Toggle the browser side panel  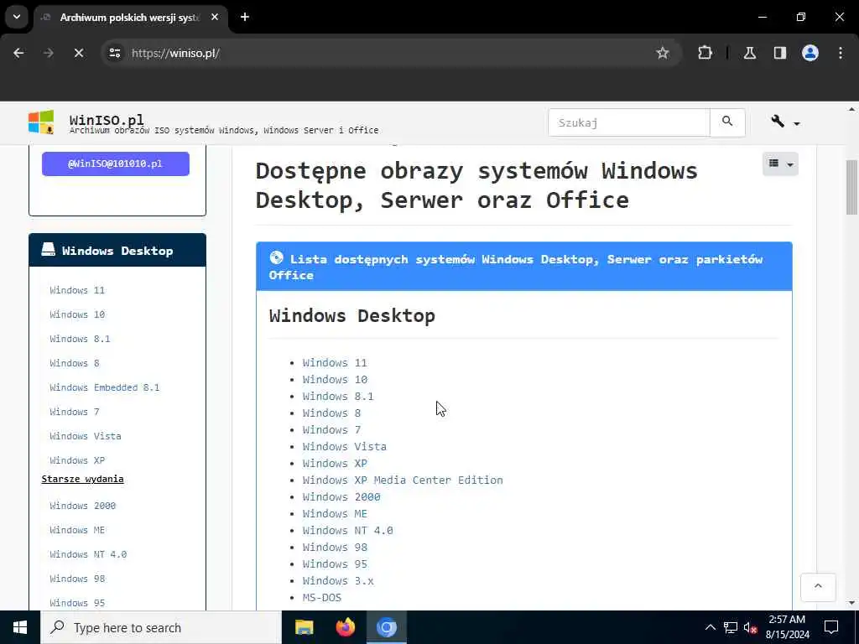point(780,53)
